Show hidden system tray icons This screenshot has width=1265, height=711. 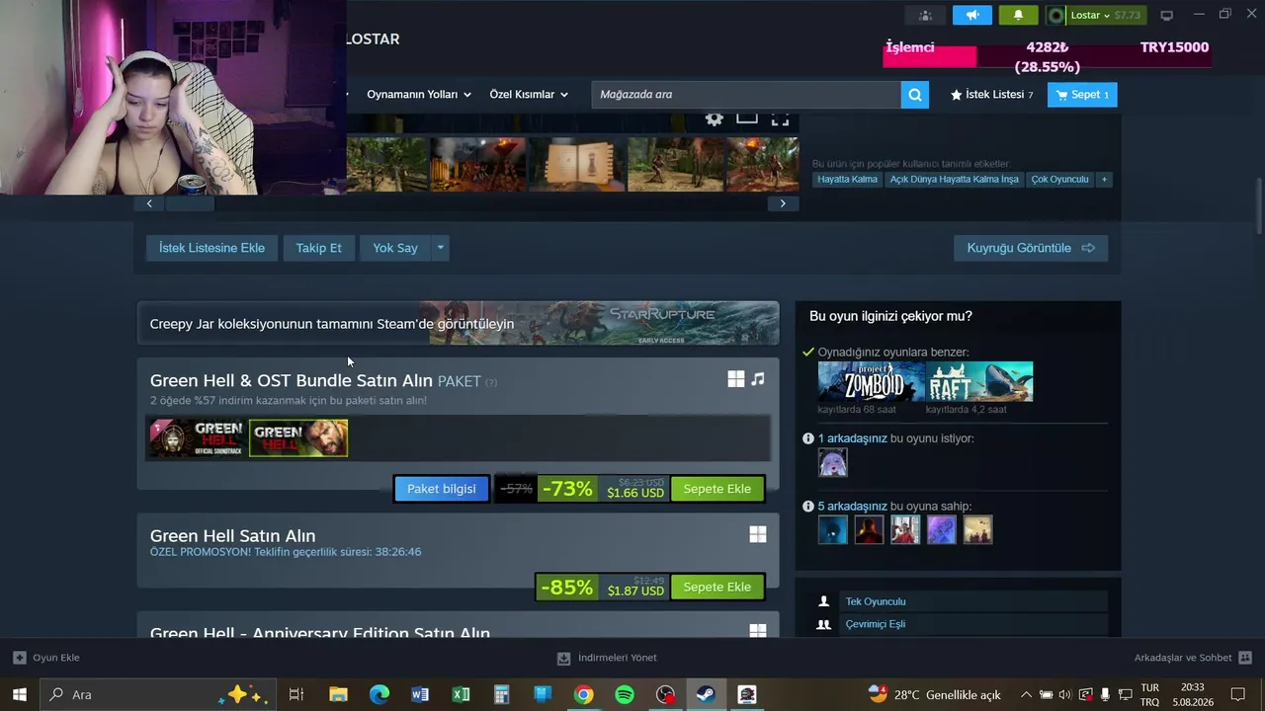(1026, 694)
